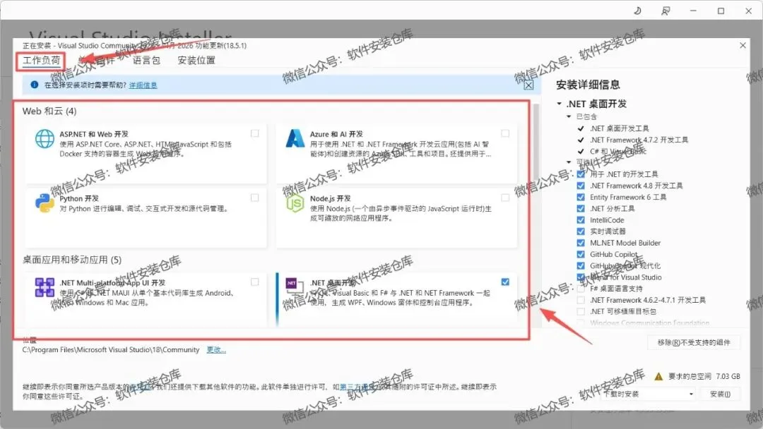Uncheck Entity Framework 6 工具
This screenshot has width=763, height=429.
(x=581, y=197)
